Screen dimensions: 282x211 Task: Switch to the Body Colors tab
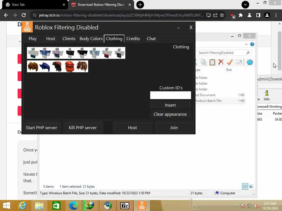click(91, 38)
